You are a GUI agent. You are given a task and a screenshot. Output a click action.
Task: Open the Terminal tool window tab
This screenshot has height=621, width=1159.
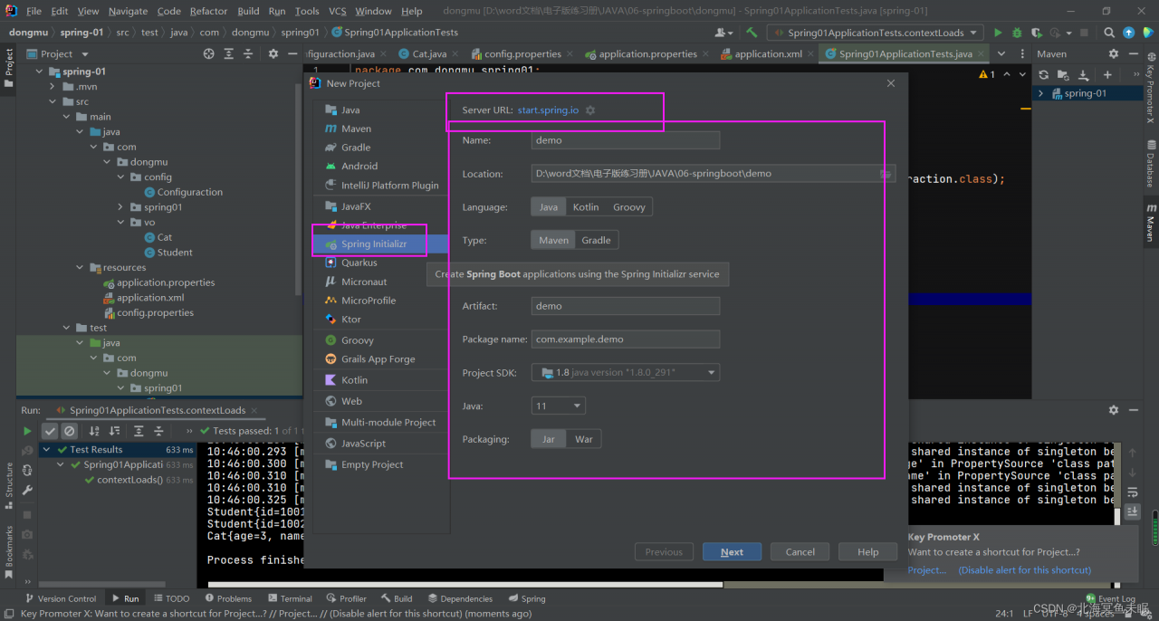click(x=290, y=598)
